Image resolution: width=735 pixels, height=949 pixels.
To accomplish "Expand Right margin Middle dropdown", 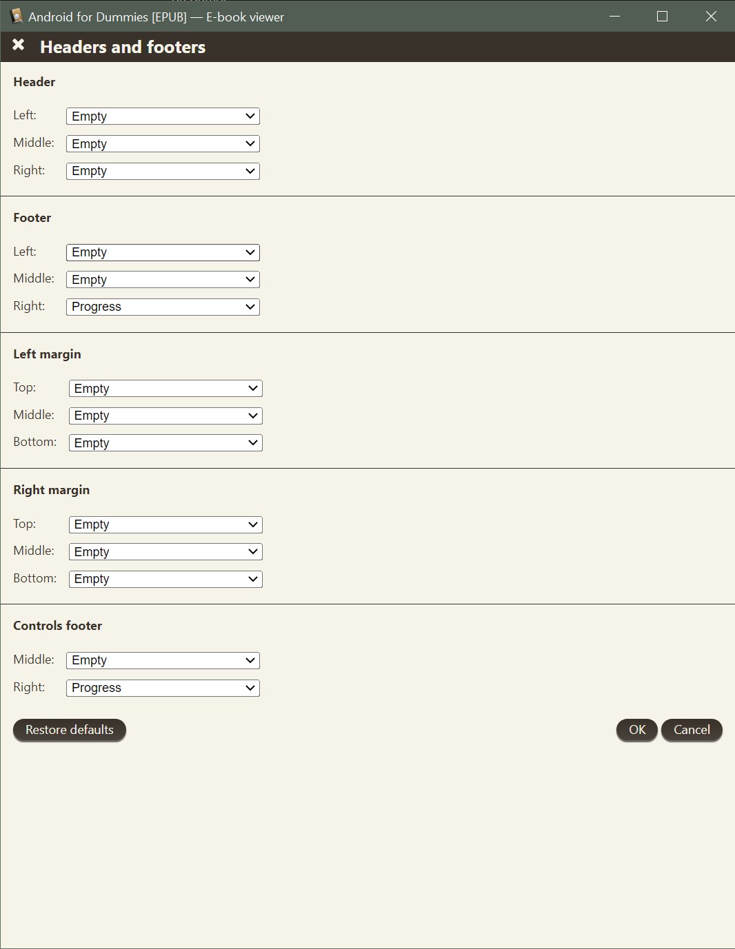I will [x=165, y=551].
